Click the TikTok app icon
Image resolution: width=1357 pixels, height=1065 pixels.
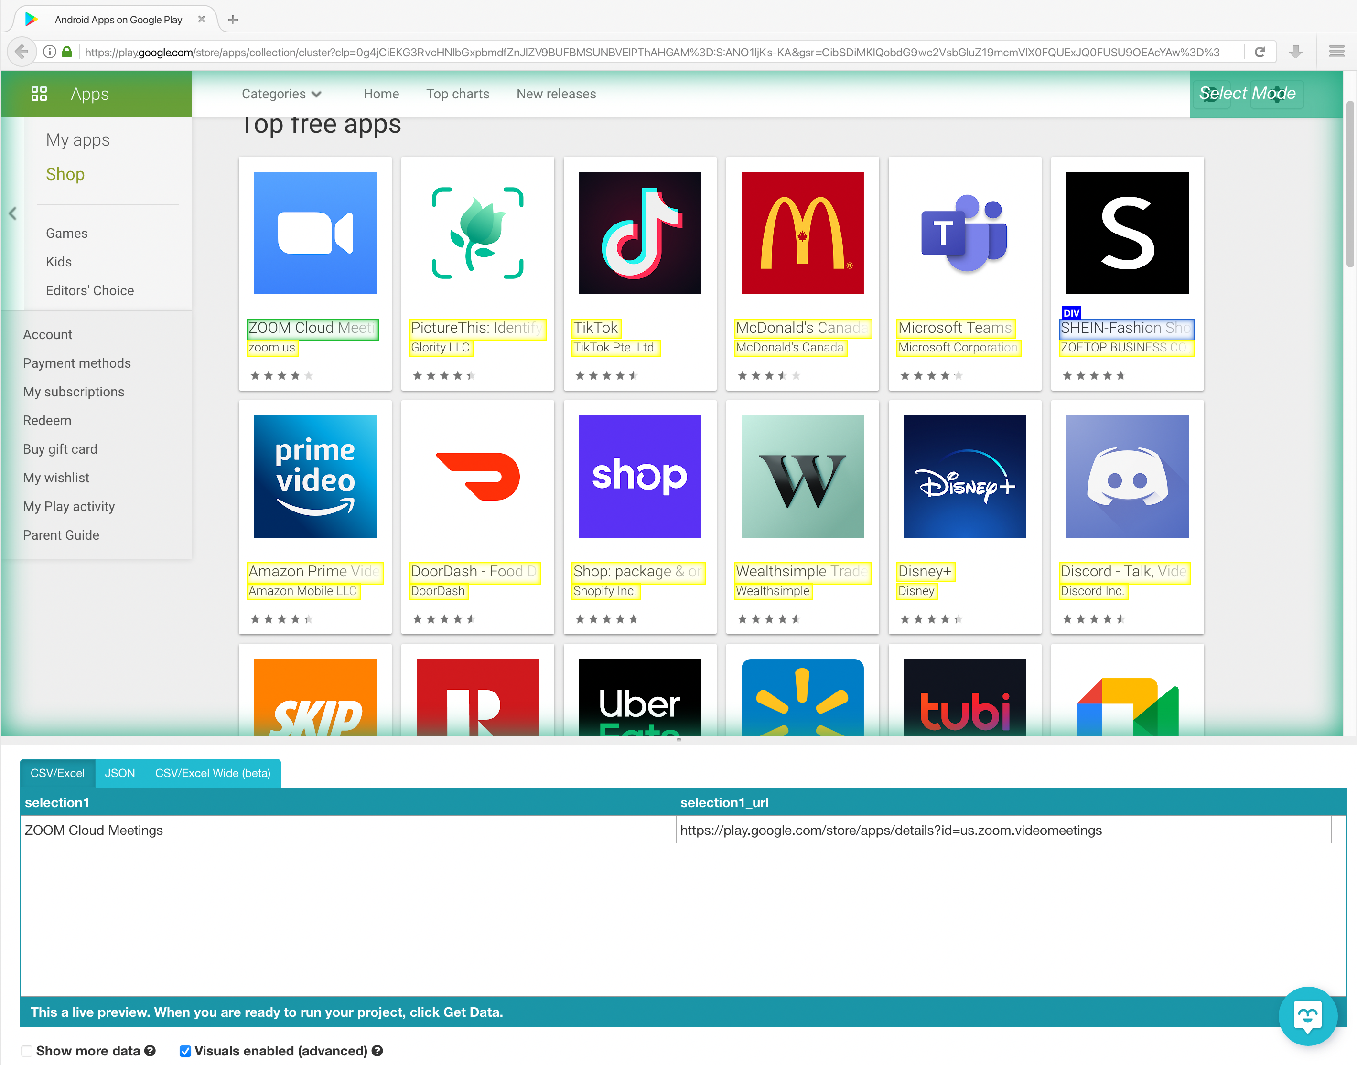[640, 233]
